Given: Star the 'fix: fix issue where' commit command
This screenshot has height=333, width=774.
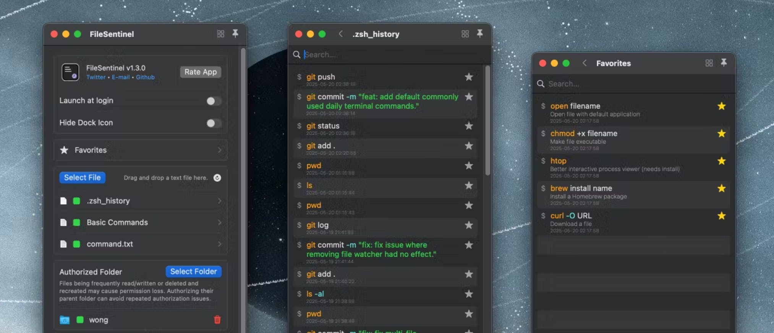Looking at the screenshot, I should (x=469, y=245).
